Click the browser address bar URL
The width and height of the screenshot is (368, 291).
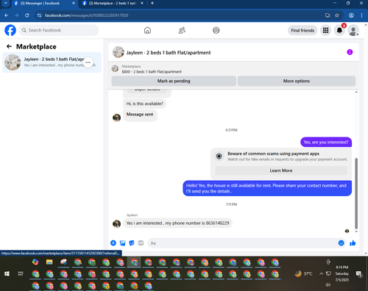pyautogui.click(x=86, y=15)
